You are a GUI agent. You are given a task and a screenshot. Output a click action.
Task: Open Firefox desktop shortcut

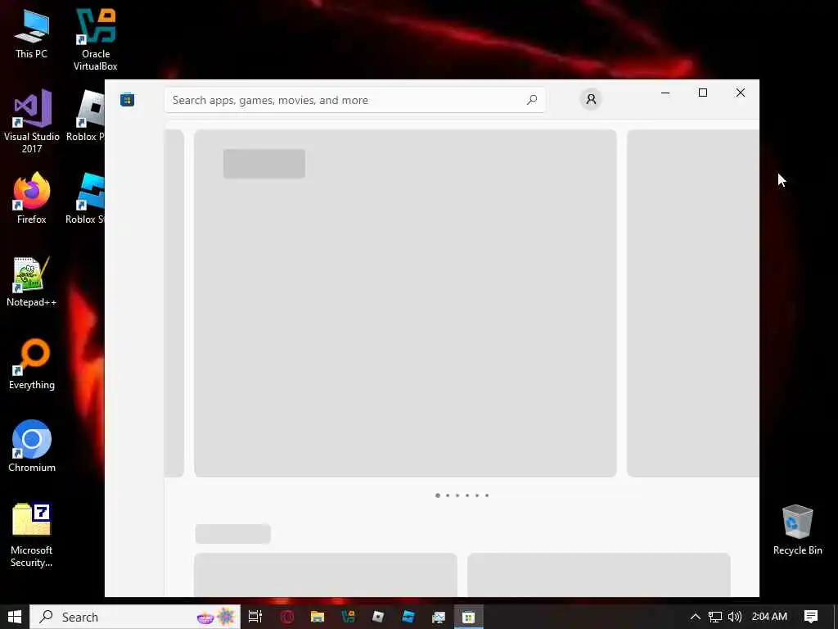pyautogui.click(x=32, y=198)
